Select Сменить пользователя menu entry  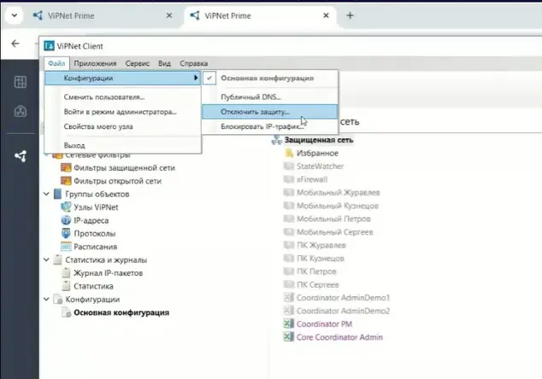[x=123, y=97]
